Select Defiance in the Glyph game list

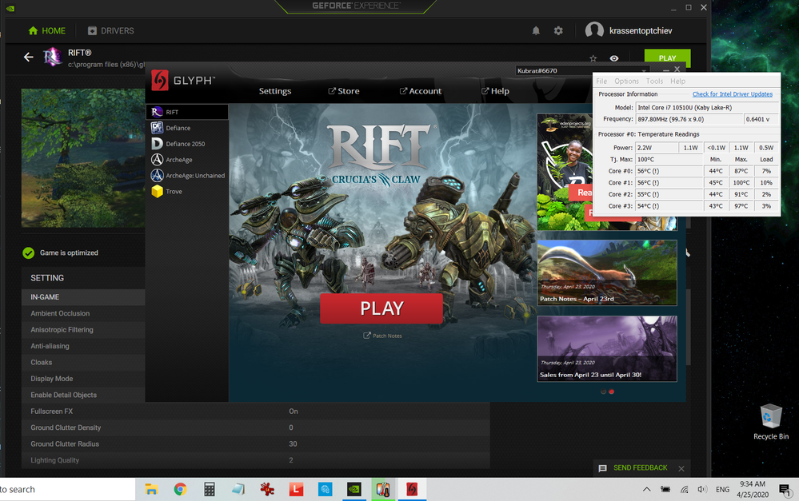click(x=187, y=128)
